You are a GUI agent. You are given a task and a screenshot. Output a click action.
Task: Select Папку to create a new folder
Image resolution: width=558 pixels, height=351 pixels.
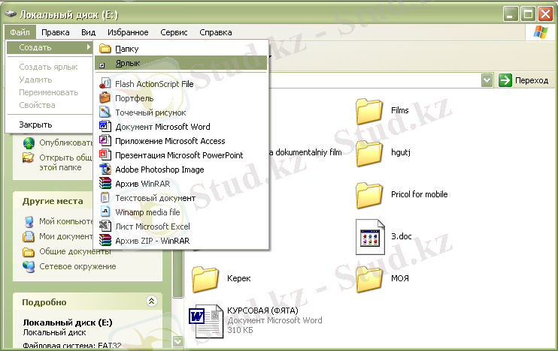[x=126, y=49]
